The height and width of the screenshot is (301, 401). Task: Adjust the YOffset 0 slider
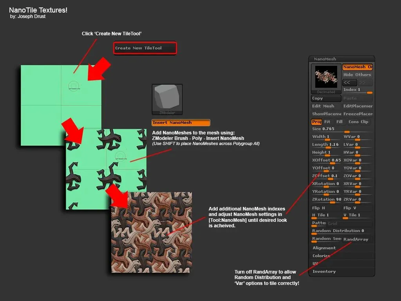point(326,169)
